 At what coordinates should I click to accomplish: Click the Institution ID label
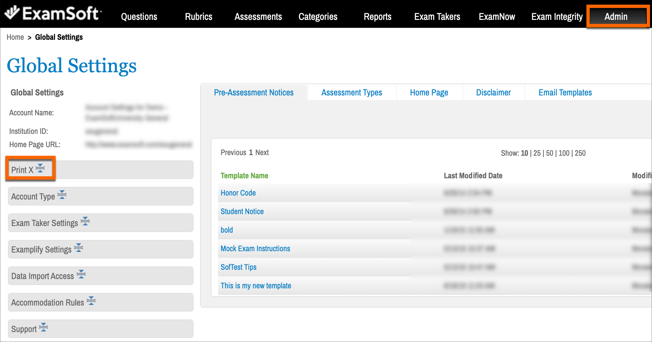(28, 131)
